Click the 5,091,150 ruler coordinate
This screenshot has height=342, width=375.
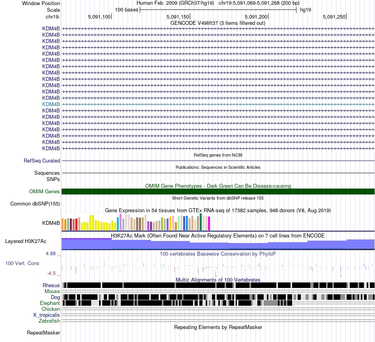[x=178, y=17]
